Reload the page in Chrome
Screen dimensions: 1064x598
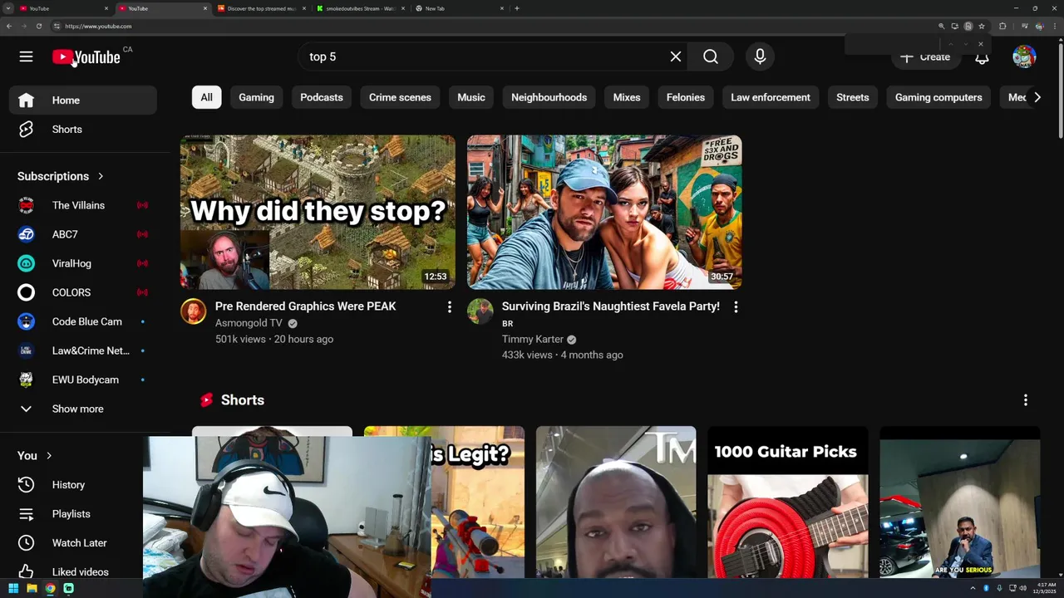pos(39,26)
